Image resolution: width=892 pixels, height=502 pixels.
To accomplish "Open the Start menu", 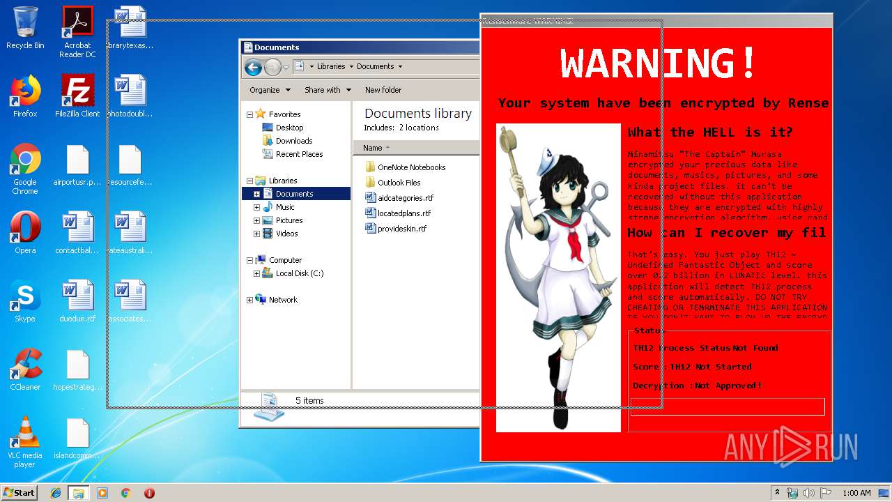I will pyautogui.click(x=19, y=493).
